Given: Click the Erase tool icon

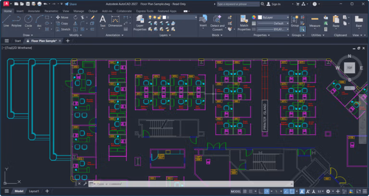Looking at the screenshot, I should click(x=92, y=17).
